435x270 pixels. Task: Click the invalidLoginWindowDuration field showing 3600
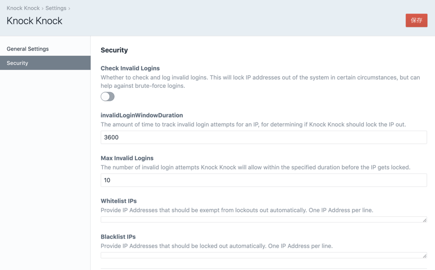pos(263,137)
